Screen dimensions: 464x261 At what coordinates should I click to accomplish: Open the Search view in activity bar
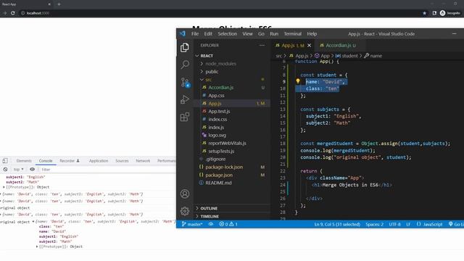pyautogui.click(x=185, y=65)
